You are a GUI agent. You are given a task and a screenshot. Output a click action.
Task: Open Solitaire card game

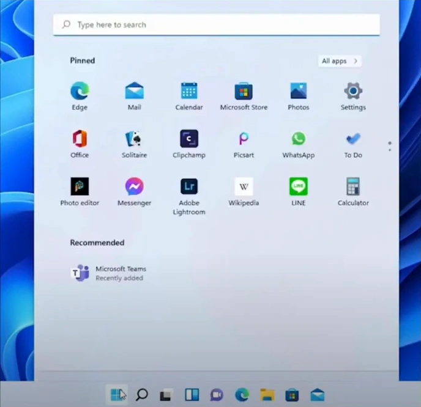pyautogui.click(x=134, y=144)
